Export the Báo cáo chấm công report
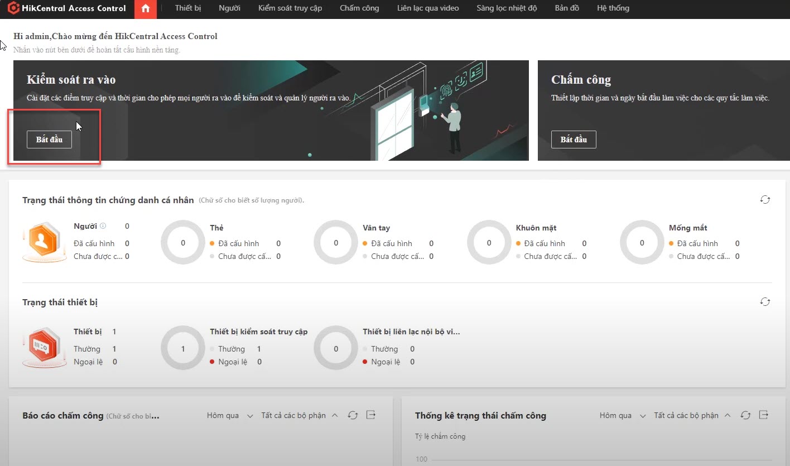The image size is (790, 466). click(371, 415)
